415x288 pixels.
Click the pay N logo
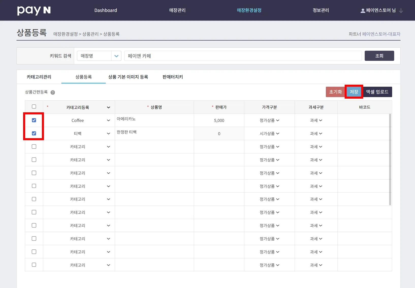tap(34, 10)
